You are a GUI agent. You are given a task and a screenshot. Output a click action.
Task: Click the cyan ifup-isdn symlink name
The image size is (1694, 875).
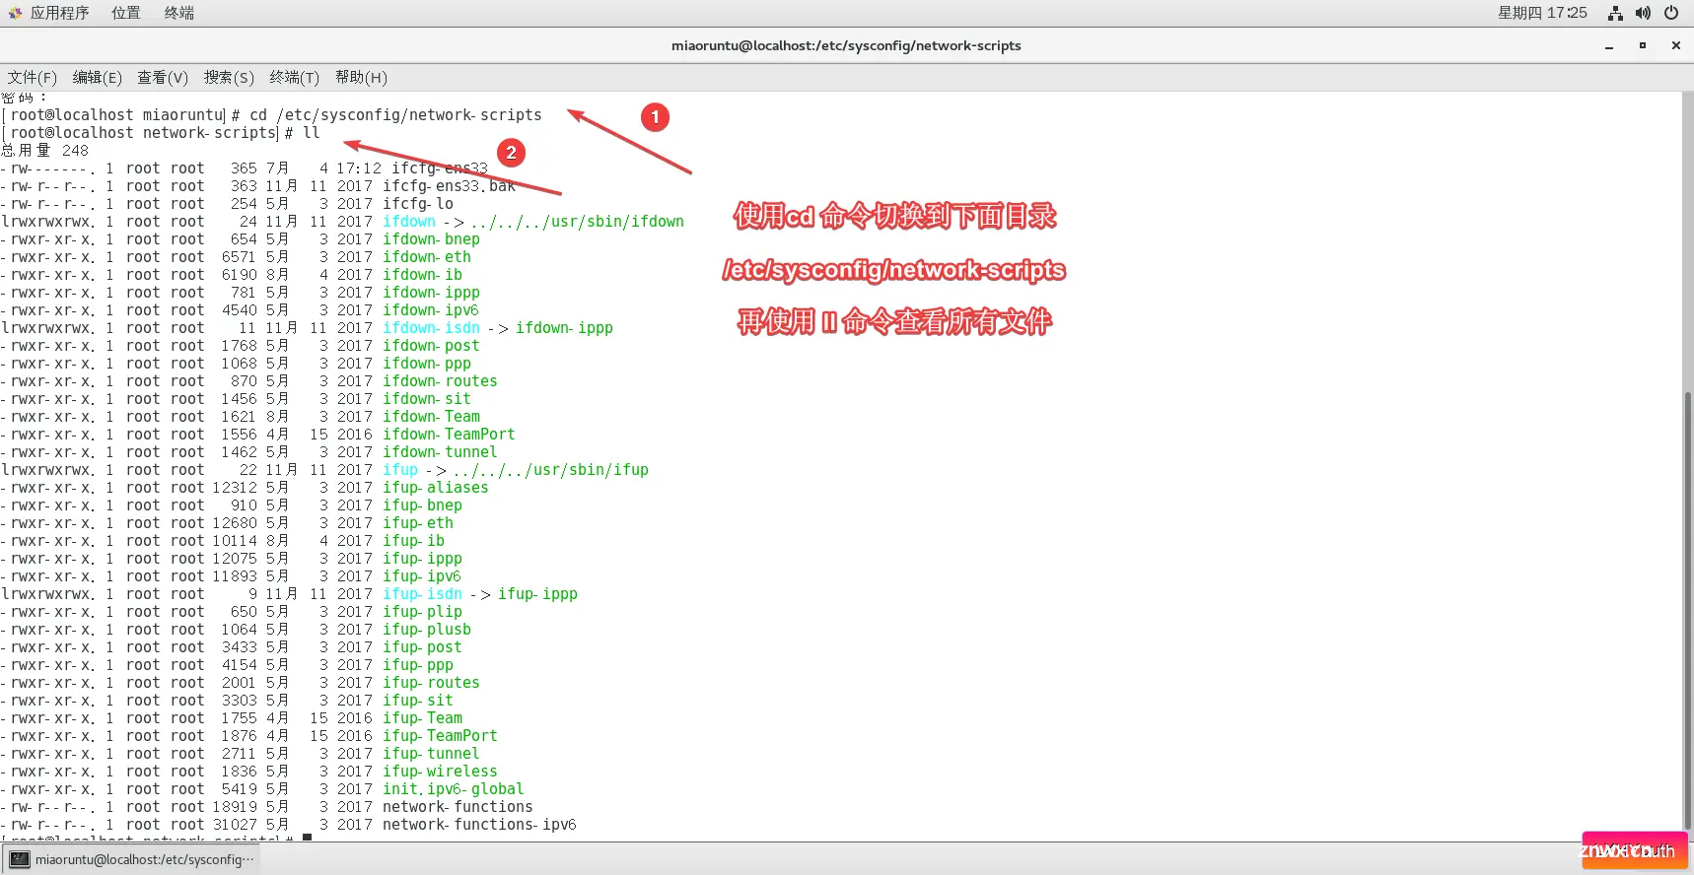[422, 594]
